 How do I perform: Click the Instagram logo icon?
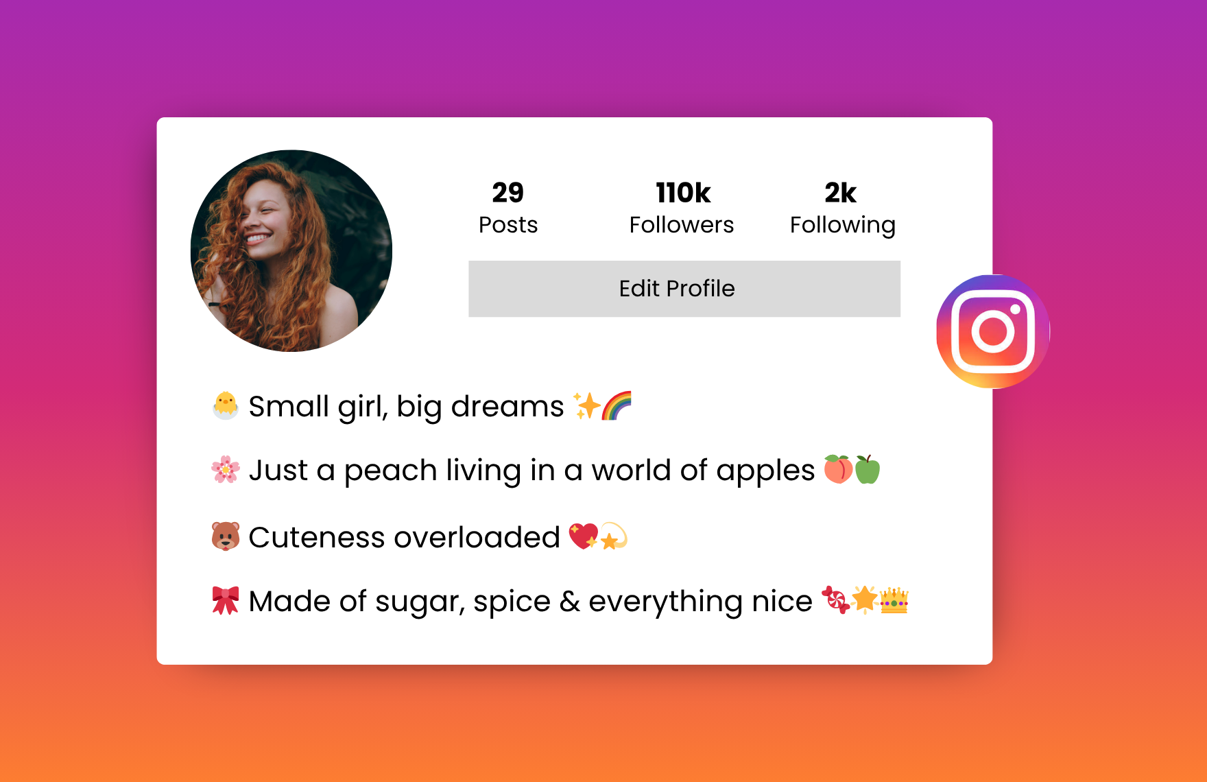pos(993,331)
